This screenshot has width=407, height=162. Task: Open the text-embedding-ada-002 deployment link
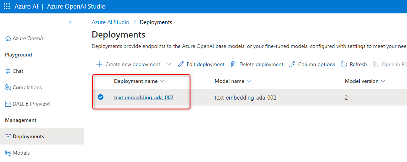click(x=143, y=97)
